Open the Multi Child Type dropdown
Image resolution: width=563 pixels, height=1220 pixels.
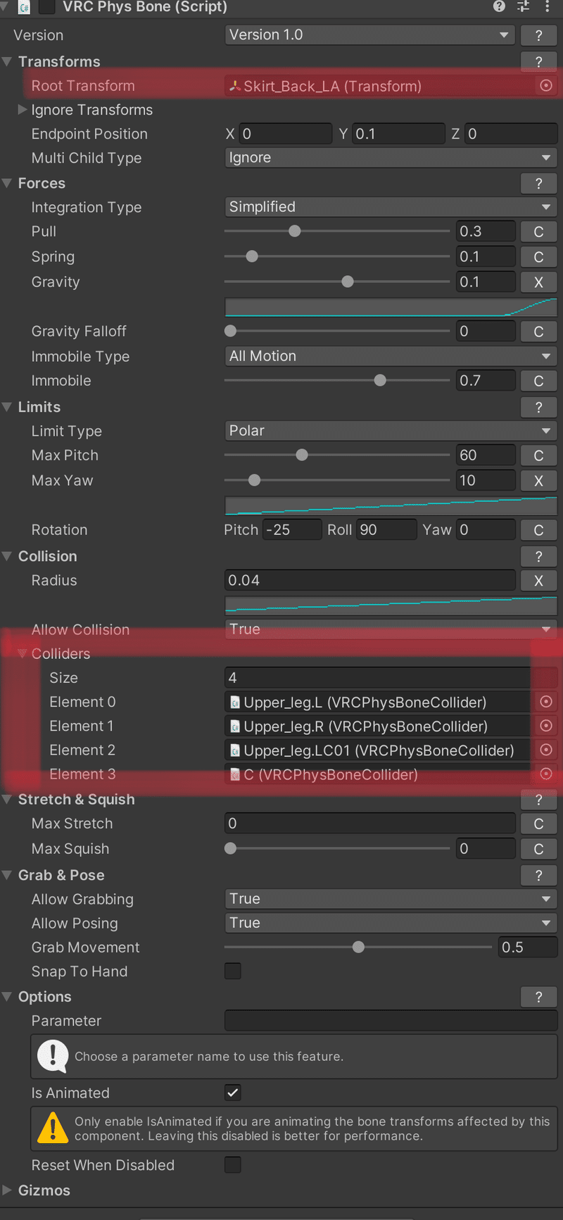click(x=391, y=158)
